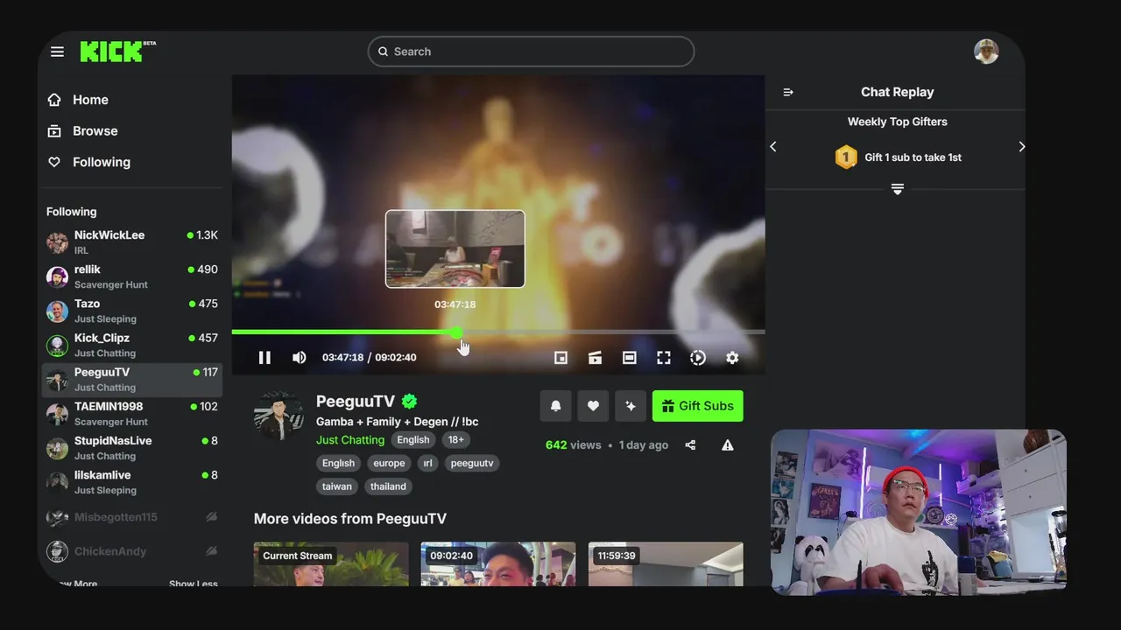Select the English tag chip
1121x630 pixels.
(x=338, y=463)
